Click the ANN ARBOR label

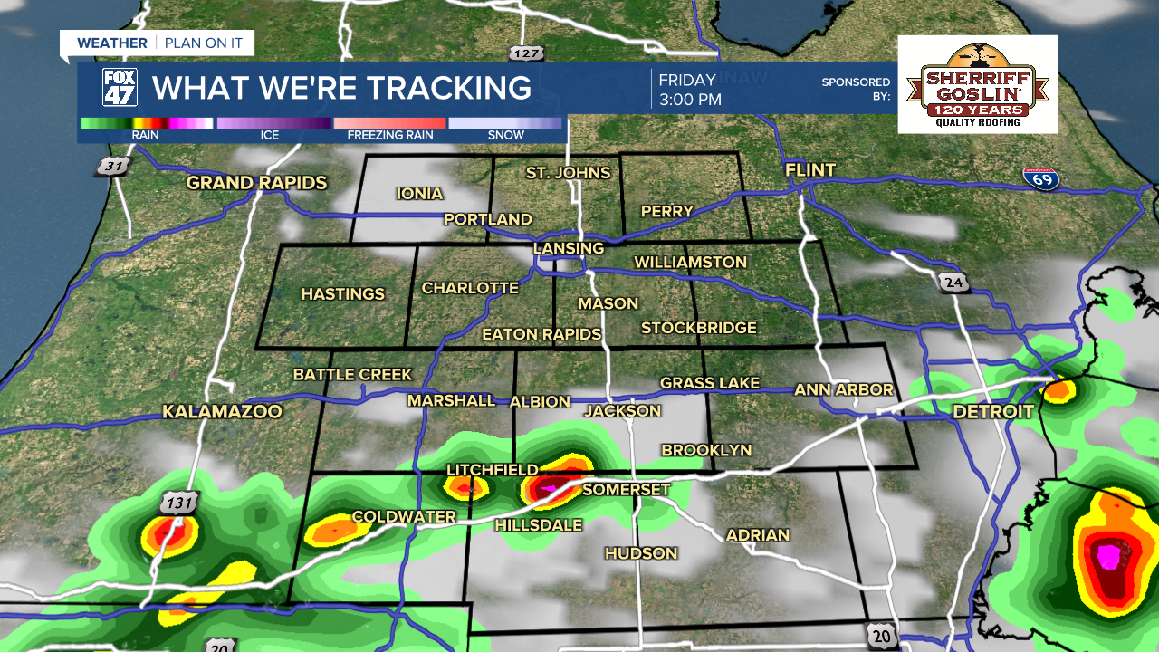click(844, 389)
